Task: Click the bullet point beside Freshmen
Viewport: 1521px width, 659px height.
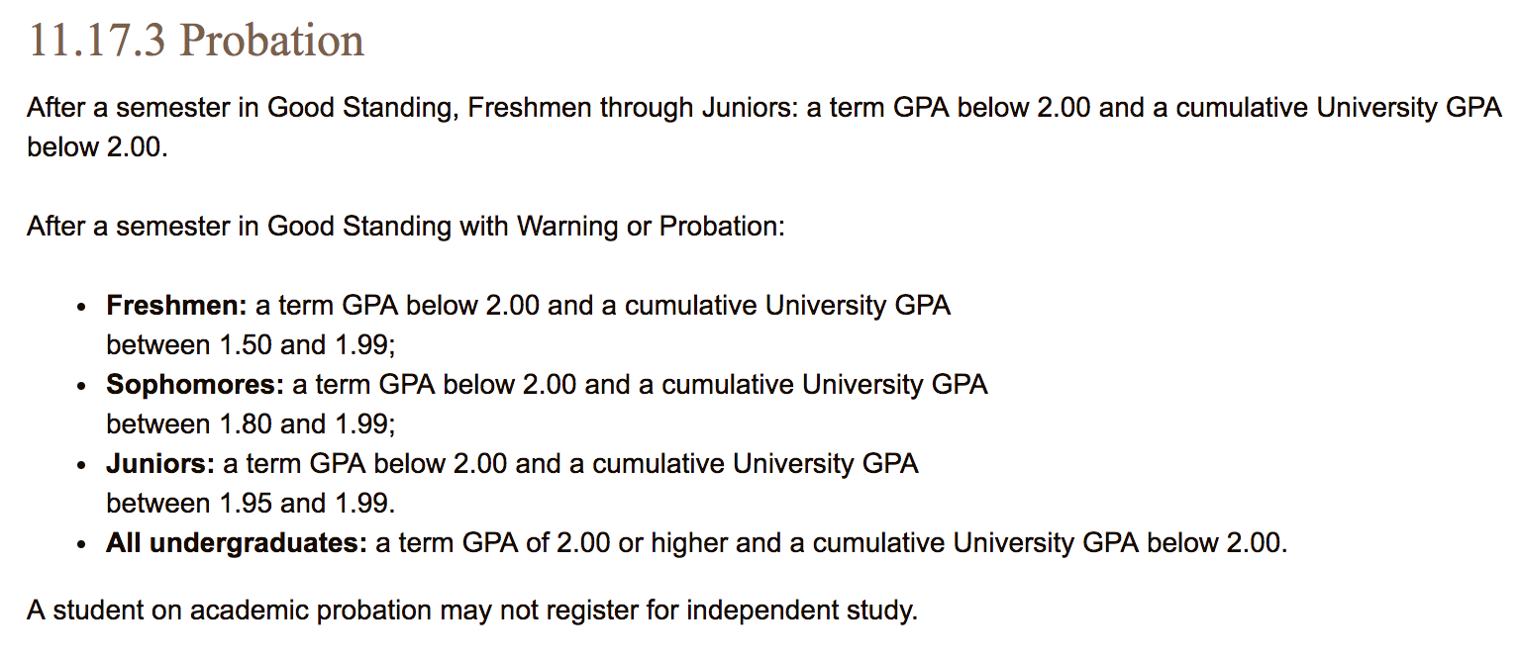Action: click(x=83, y=307)
